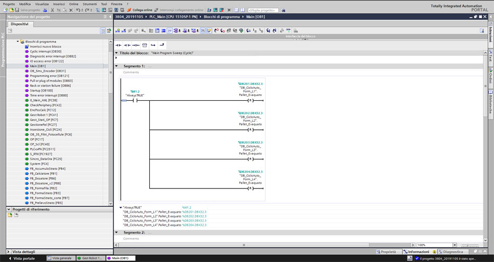This screenshot has width=494, height=262.
Task: Collapse the Blocchi di programma folder
Action: coord(18,42)
